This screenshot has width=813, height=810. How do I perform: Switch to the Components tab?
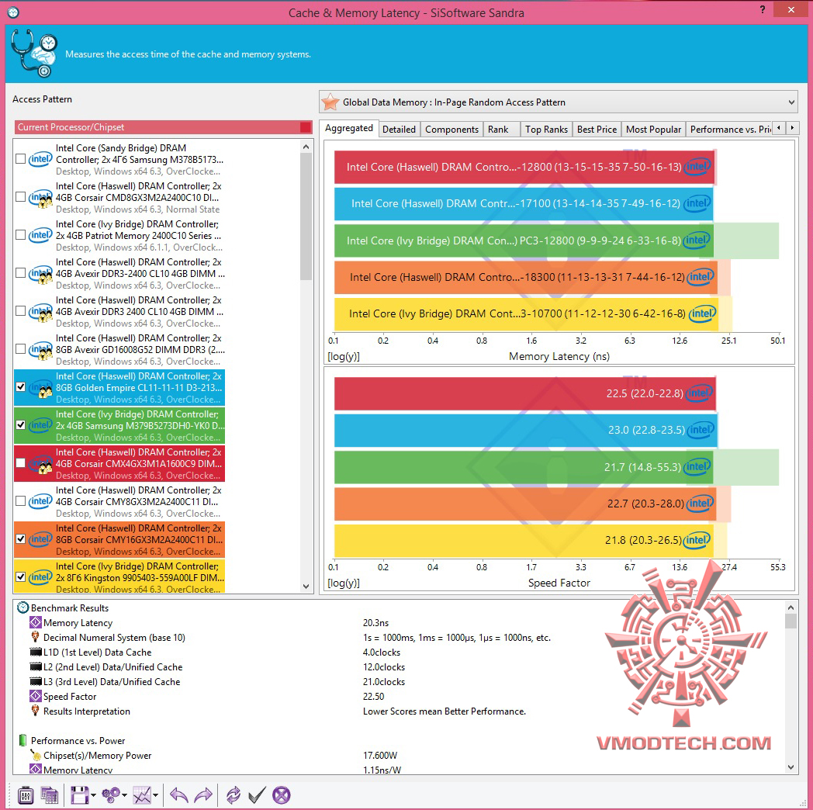point(451,129)
